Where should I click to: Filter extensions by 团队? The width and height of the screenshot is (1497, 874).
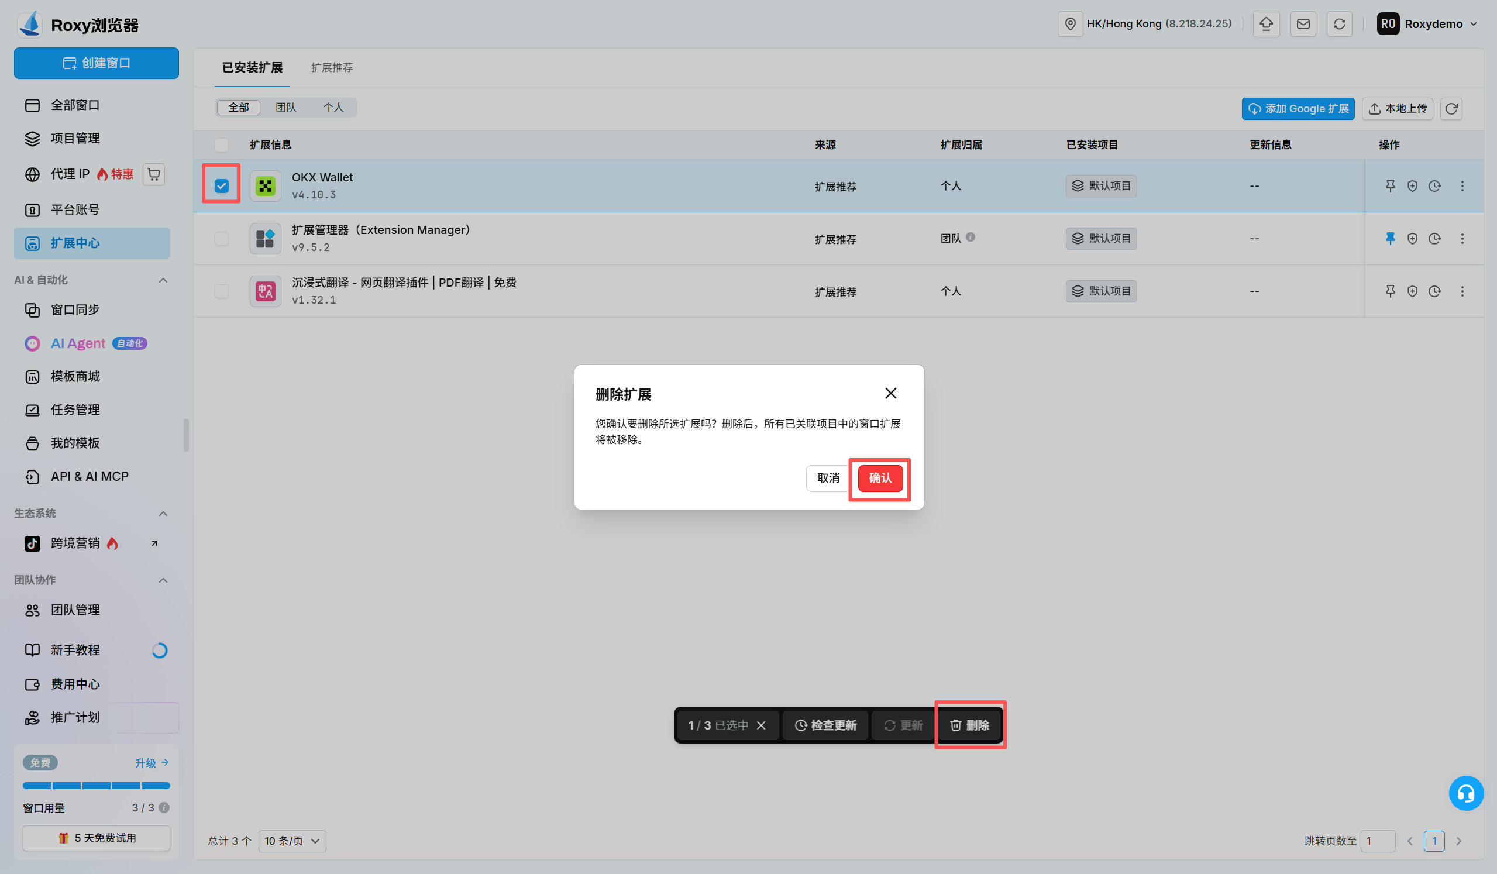tap(285, 108)
